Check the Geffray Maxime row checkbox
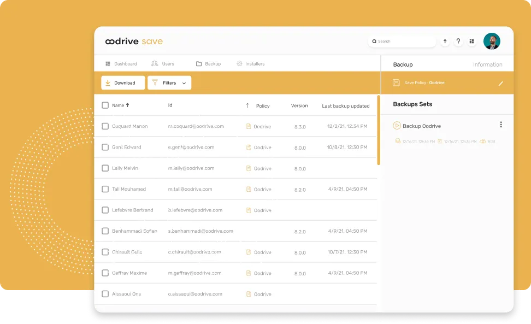The width and height of the screenshot is (531, 324). (105, 273)
